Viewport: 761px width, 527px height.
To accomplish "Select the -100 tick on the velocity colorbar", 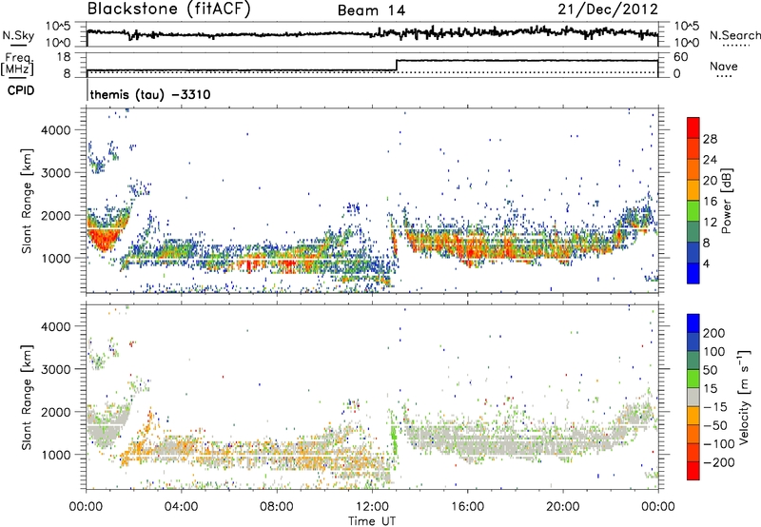I will [x=718, y=444].
